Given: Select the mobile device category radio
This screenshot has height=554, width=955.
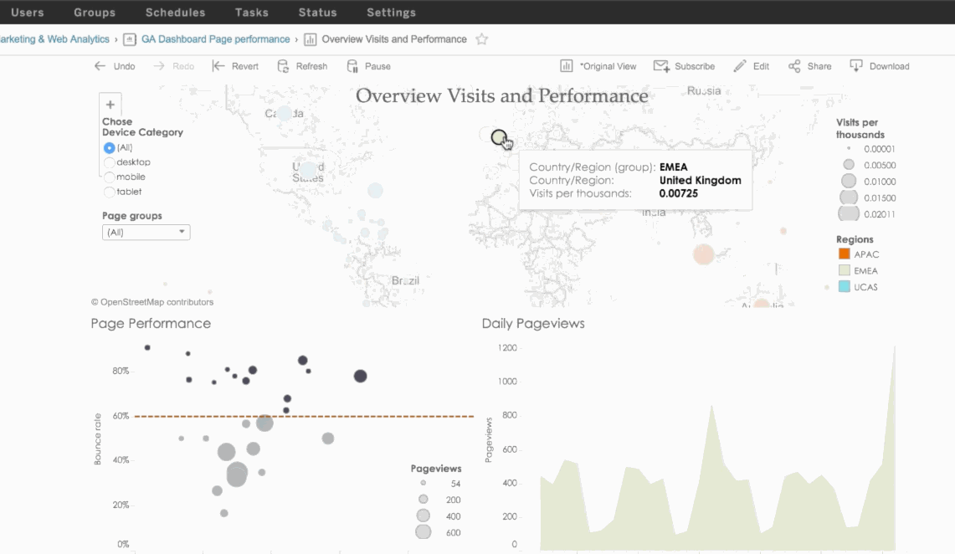Looking at the screenshot, I should pyautogui.click(x=109, y=177).
